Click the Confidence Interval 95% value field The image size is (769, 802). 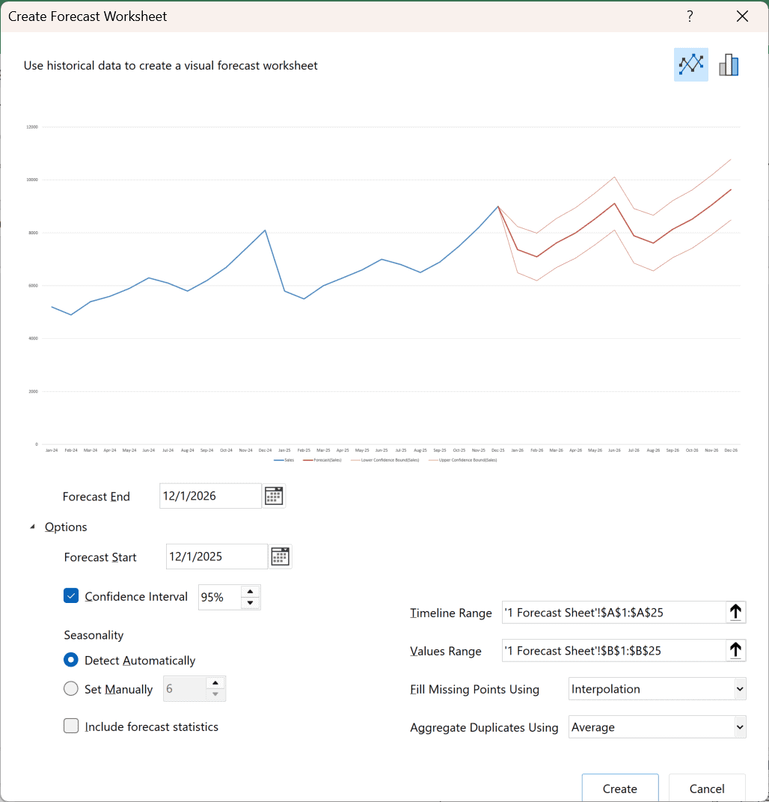pyautogui.click(x=219, y=597)
